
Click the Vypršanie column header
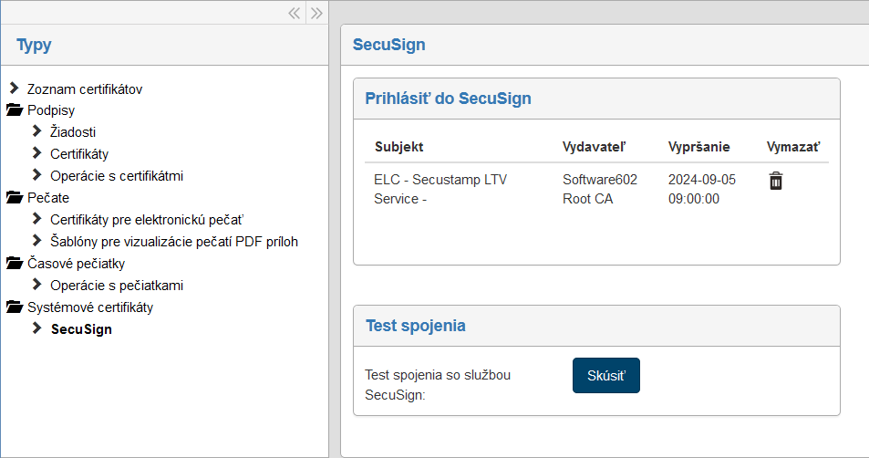[698, 147]
